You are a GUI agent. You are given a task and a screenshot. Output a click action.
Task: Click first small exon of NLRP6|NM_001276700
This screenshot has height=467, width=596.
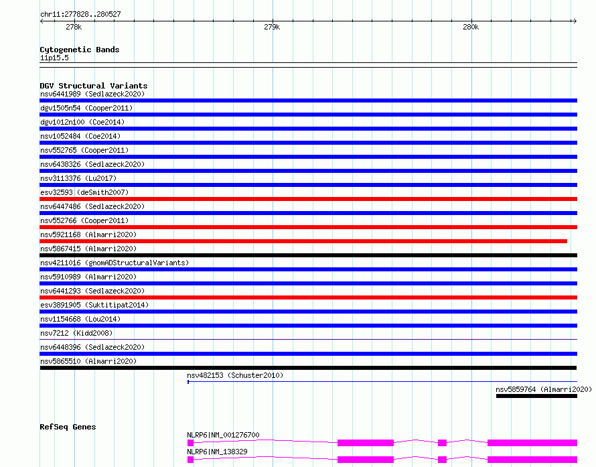click(190, 443)
